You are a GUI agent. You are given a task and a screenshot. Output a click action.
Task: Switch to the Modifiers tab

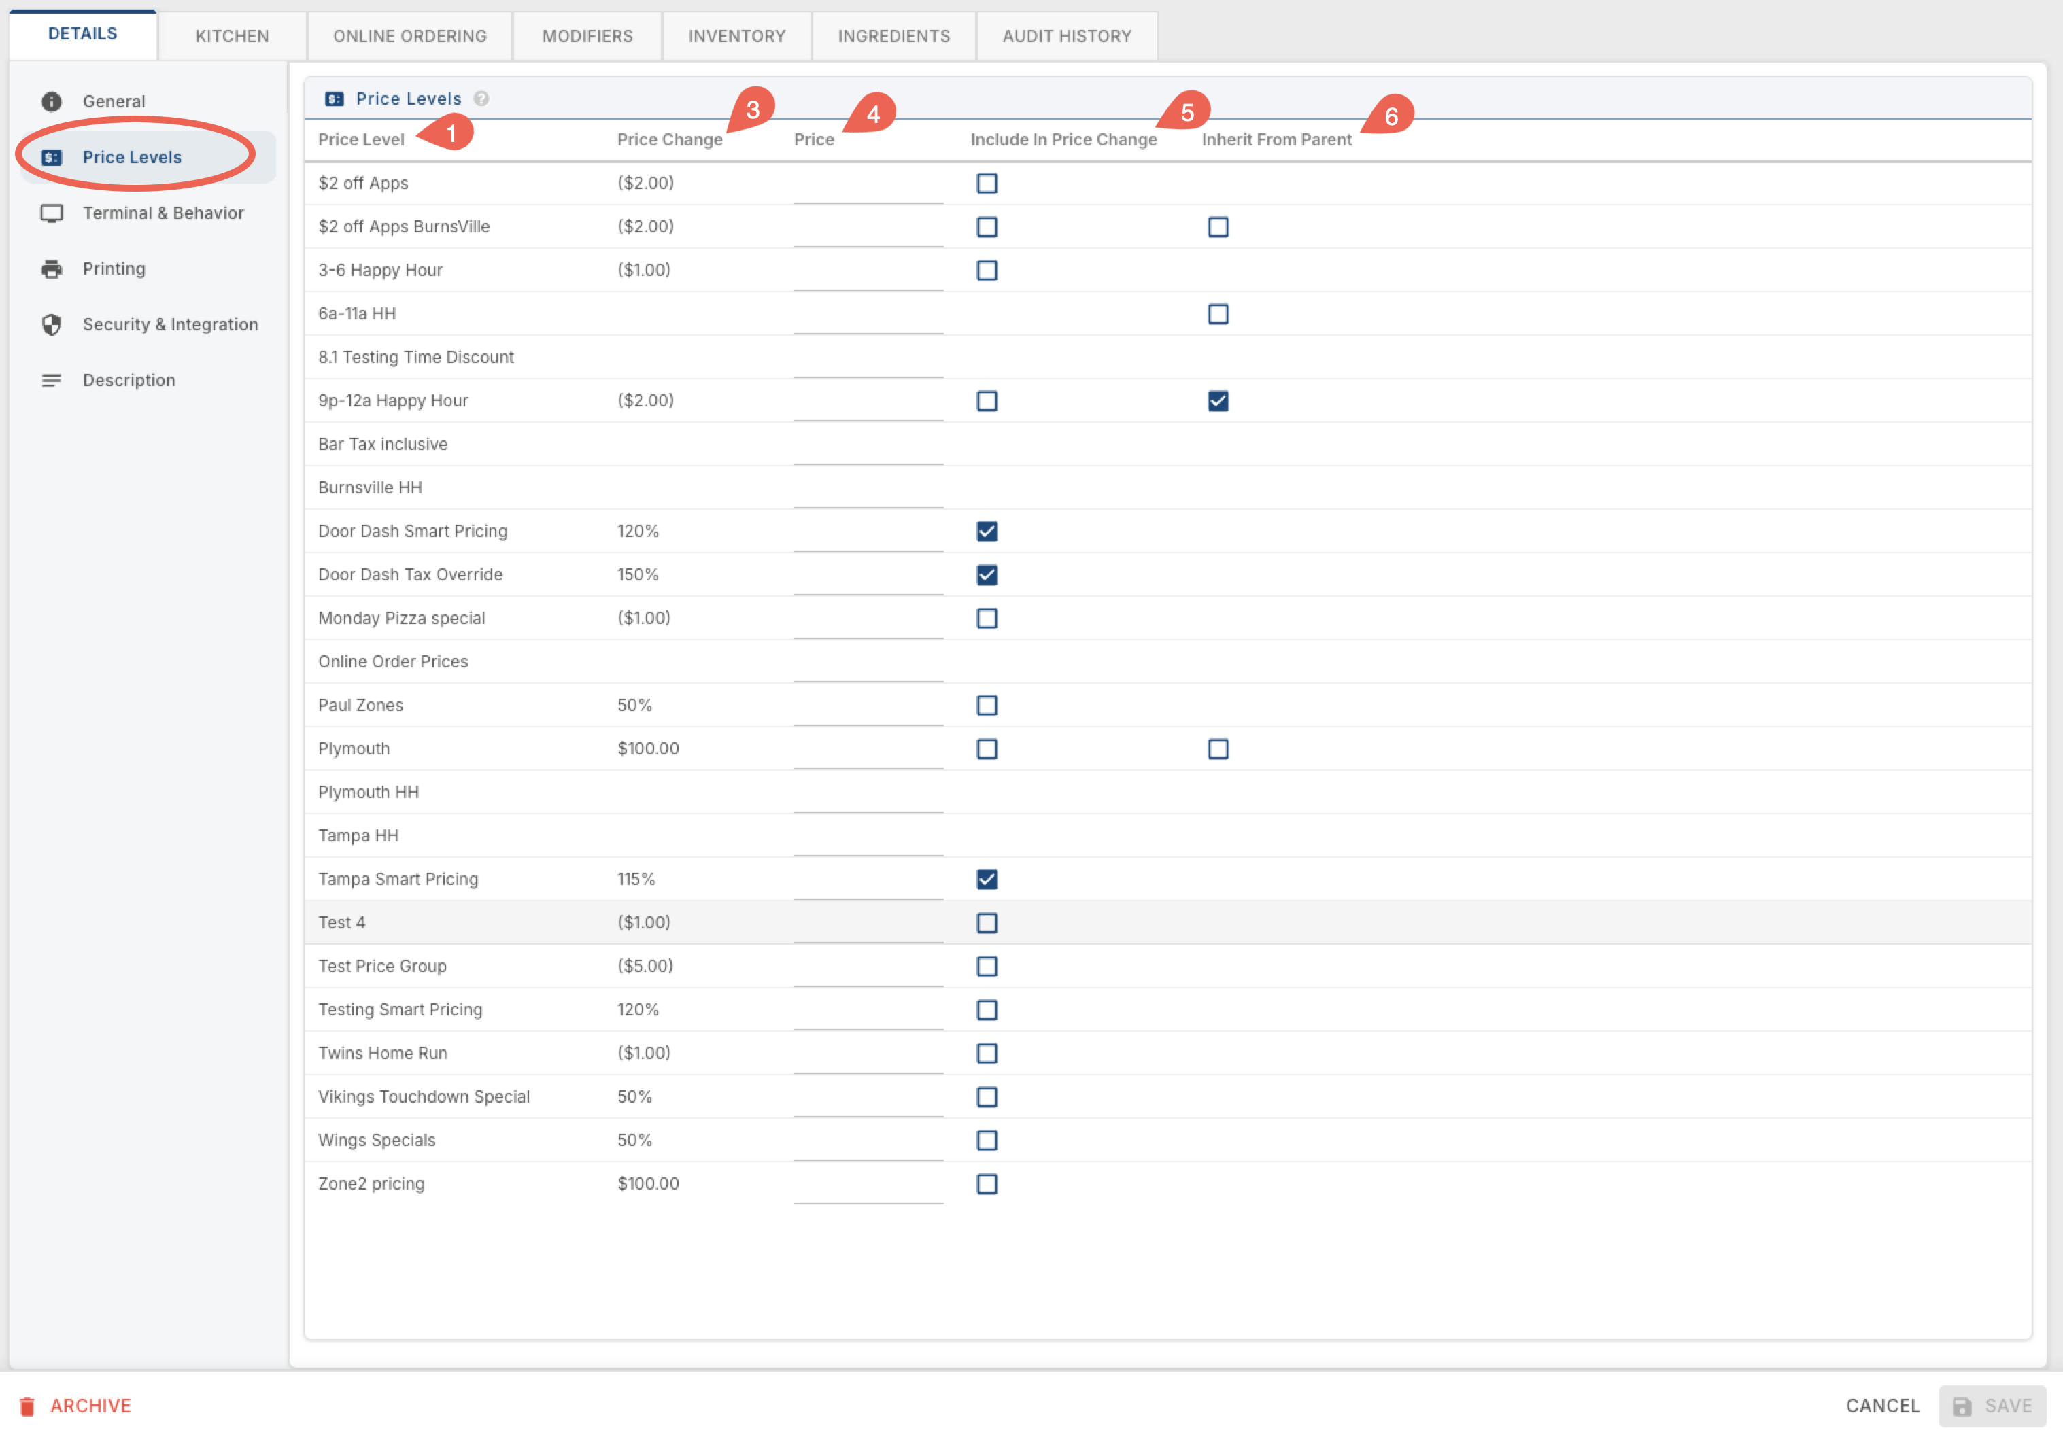[x=587, y=36]
